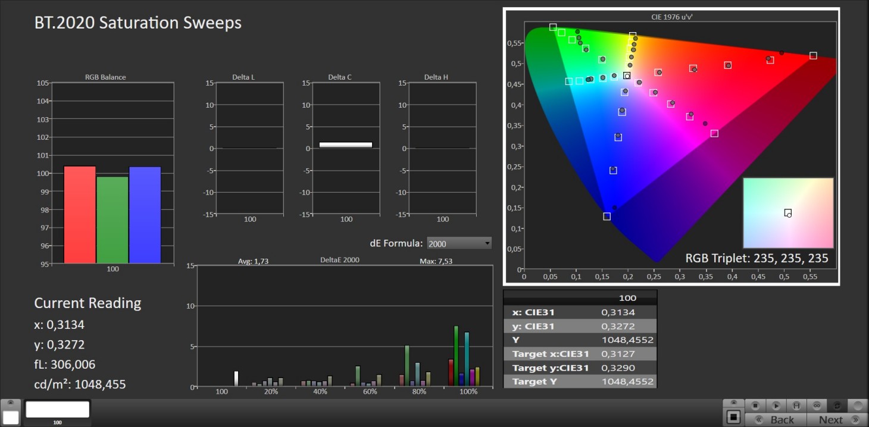This screenshot has width=869, height=427.
Task: Toggle the auto-advance circular arrows icon
Action: coord(837,406)
